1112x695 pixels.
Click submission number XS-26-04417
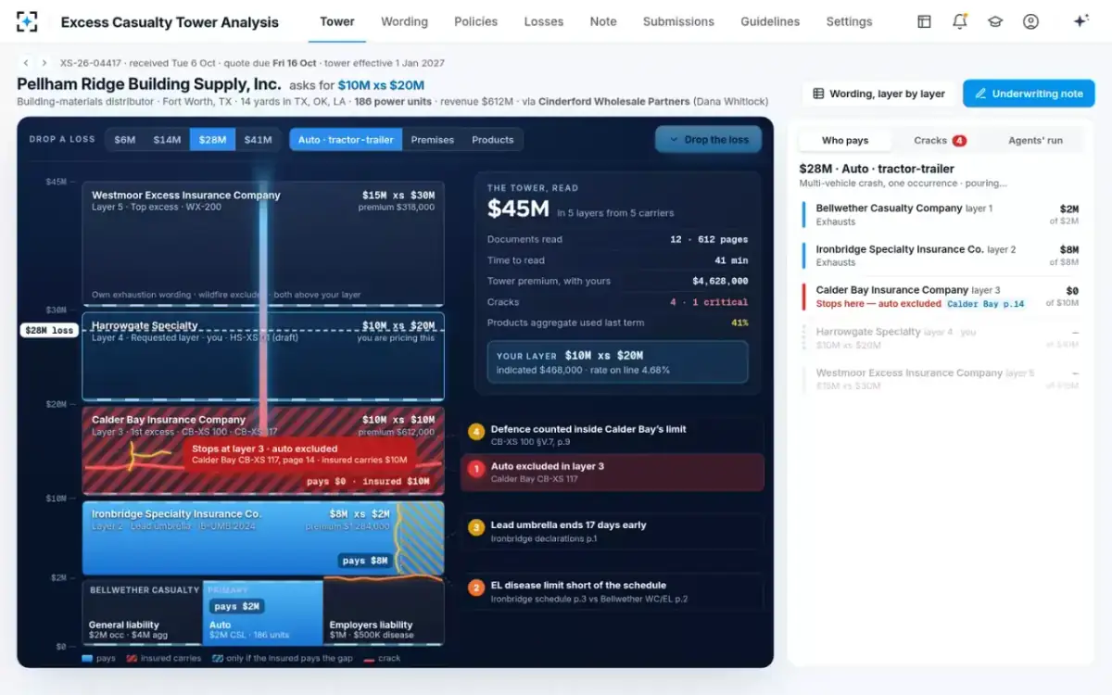pyautogui.click(x=91, y=63)
